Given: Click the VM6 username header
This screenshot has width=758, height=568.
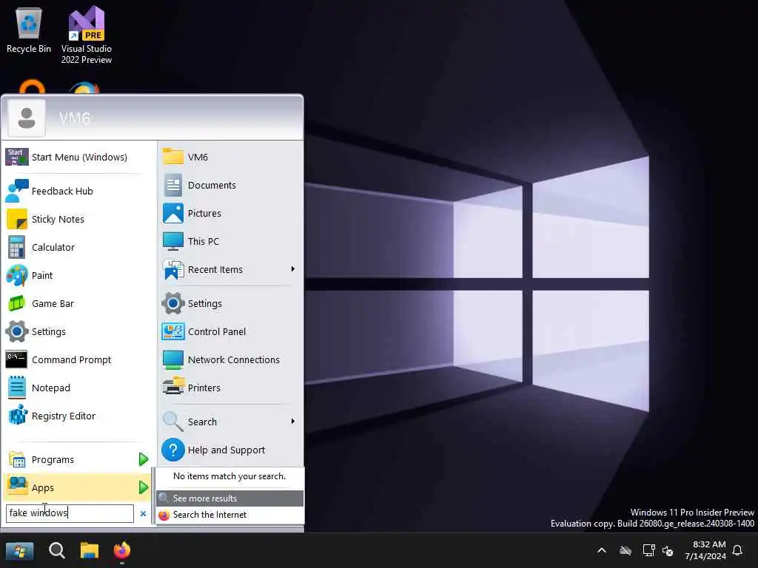Looking at the screenshot, I should point(75,118).
